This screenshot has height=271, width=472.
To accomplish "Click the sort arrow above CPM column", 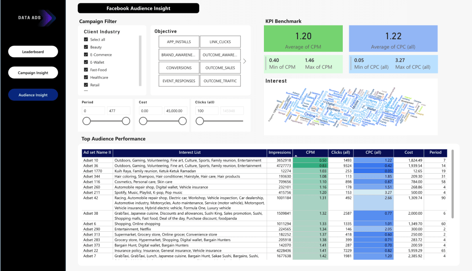I will click(296, 157).
